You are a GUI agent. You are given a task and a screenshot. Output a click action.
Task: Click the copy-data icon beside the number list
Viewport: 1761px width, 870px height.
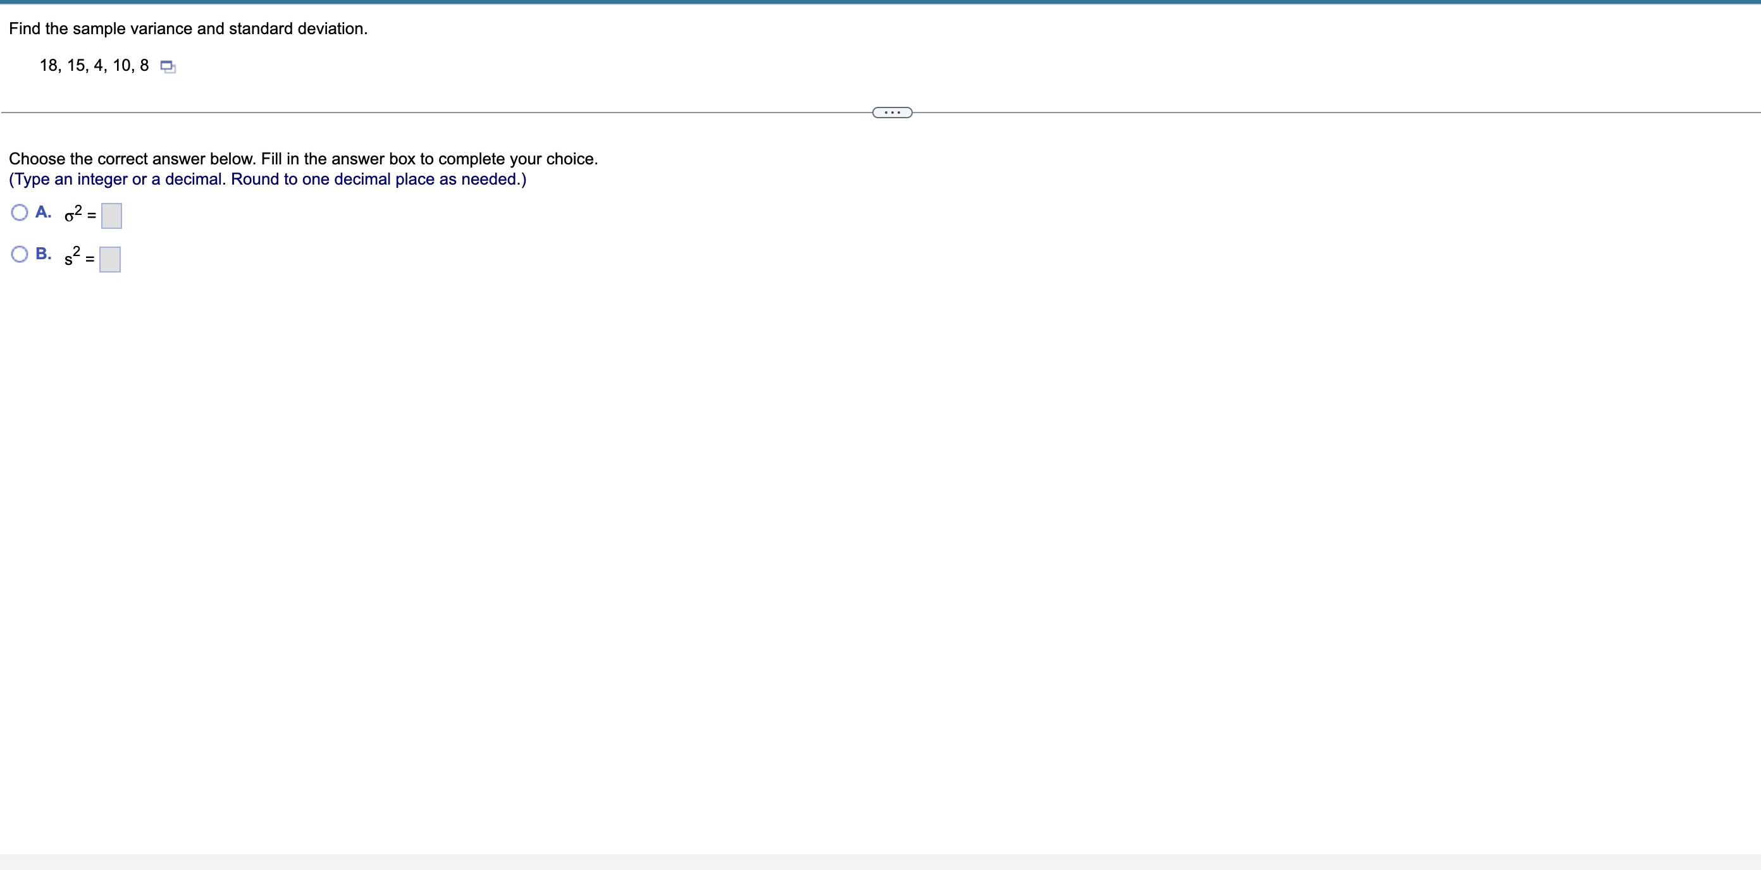[168, 66]
